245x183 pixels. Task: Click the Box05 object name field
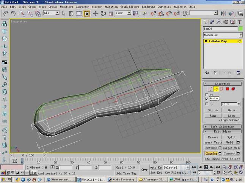tap(220, 29)
